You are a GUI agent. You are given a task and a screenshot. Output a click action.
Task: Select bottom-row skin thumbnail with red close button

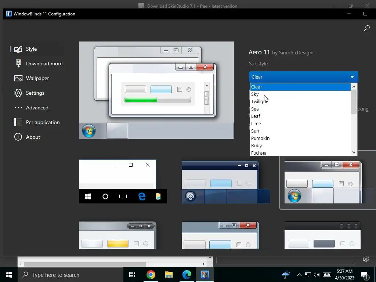pyautogui.click(x=220, y=235)
